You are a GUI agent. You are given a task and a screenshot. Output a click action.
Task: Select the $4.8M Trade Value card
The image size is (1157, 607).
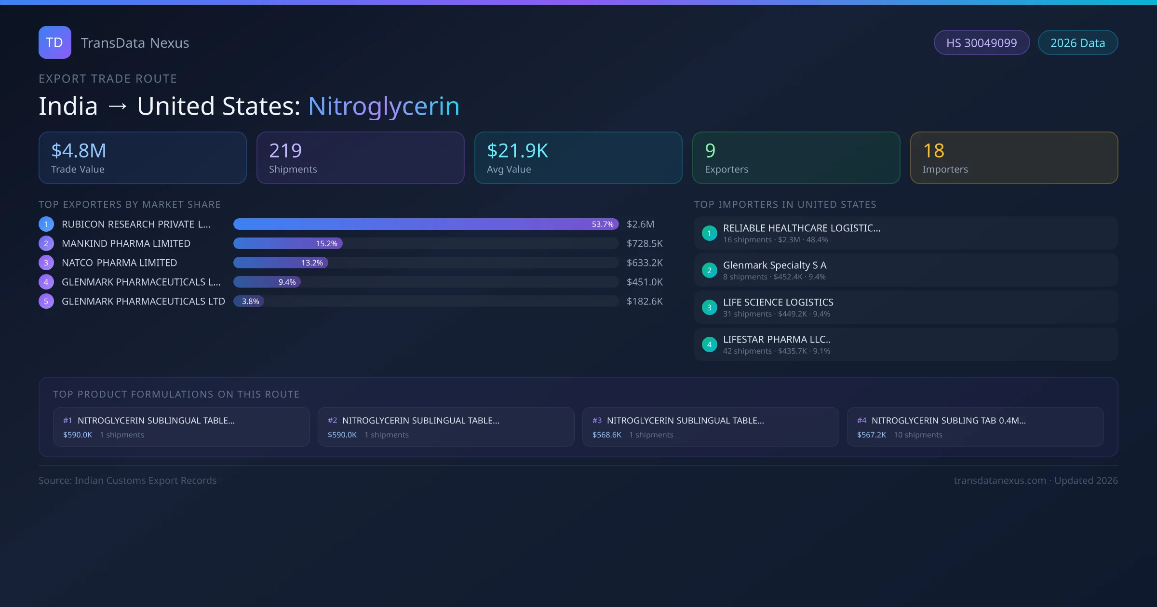click(142, 158)
